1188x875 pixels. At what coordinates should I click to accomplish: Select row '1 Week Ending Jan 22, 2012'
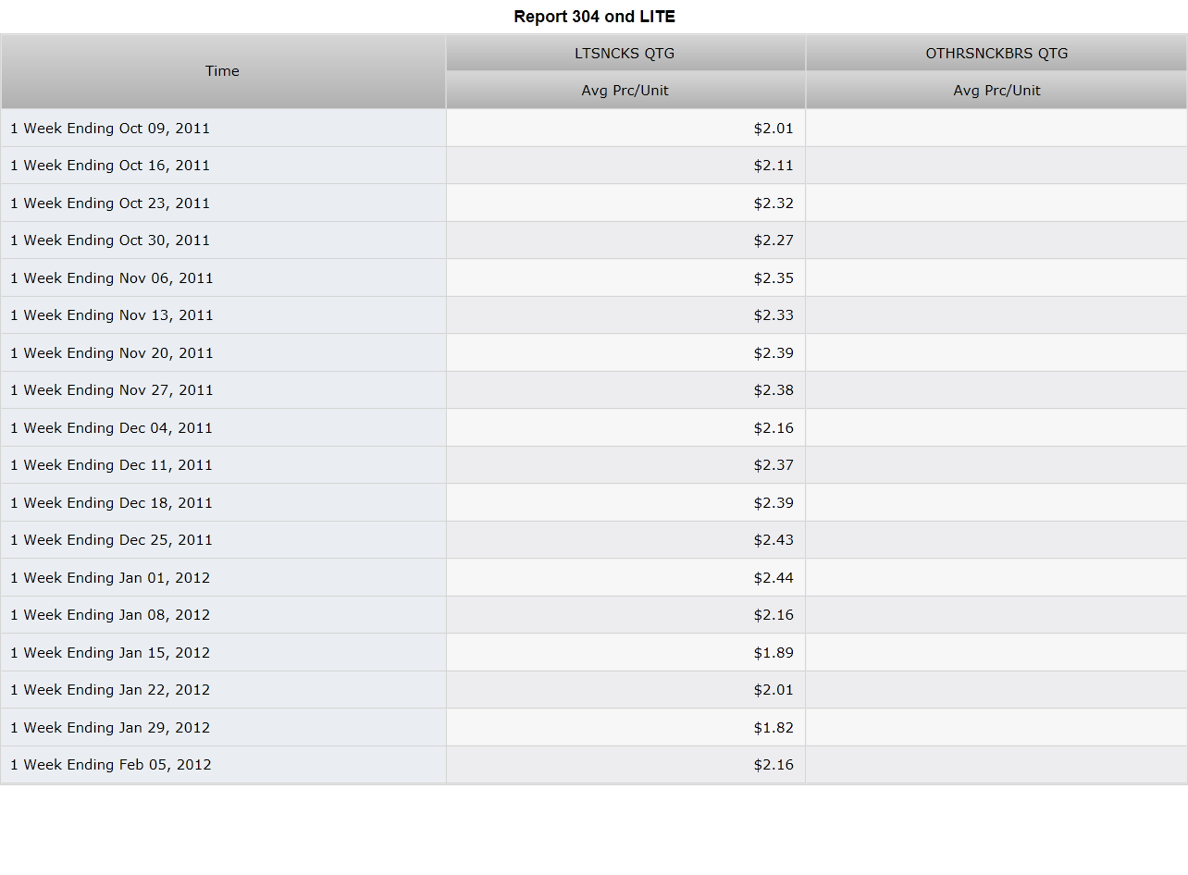coord(594,690)
